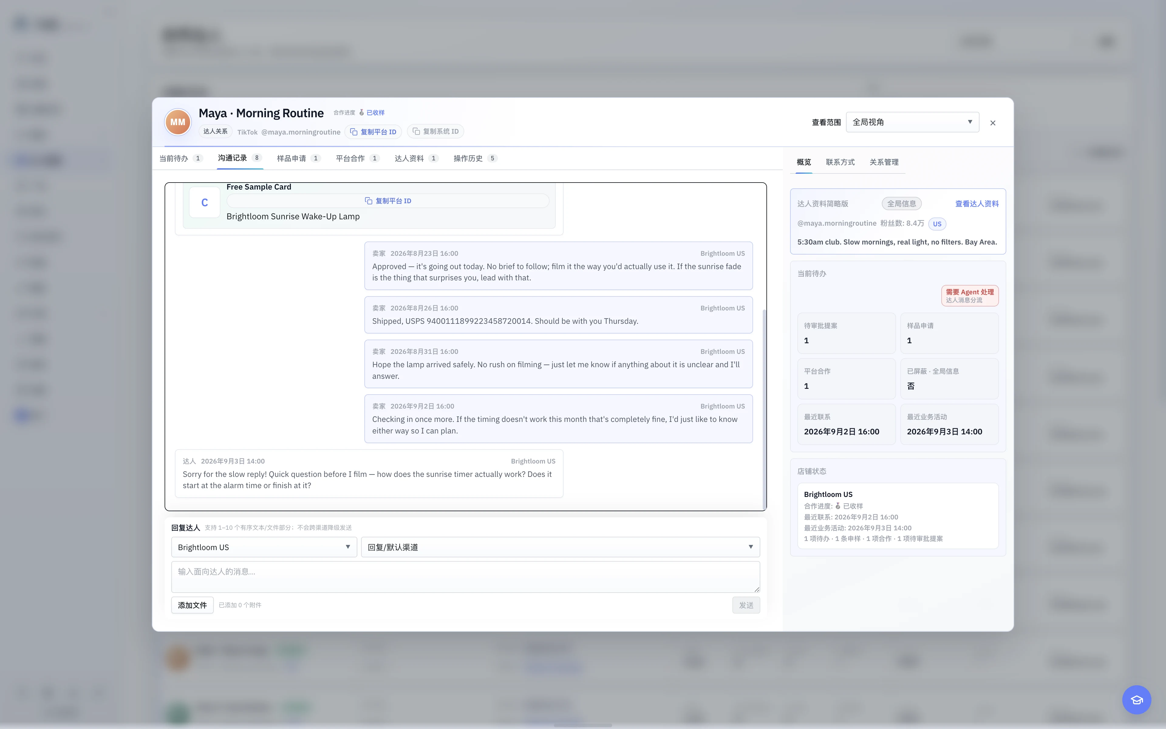Select the 'Shipped, USPS' tracking message
Image resolution: width=1166 pixels, height=729 pixels.
[558, 315]
